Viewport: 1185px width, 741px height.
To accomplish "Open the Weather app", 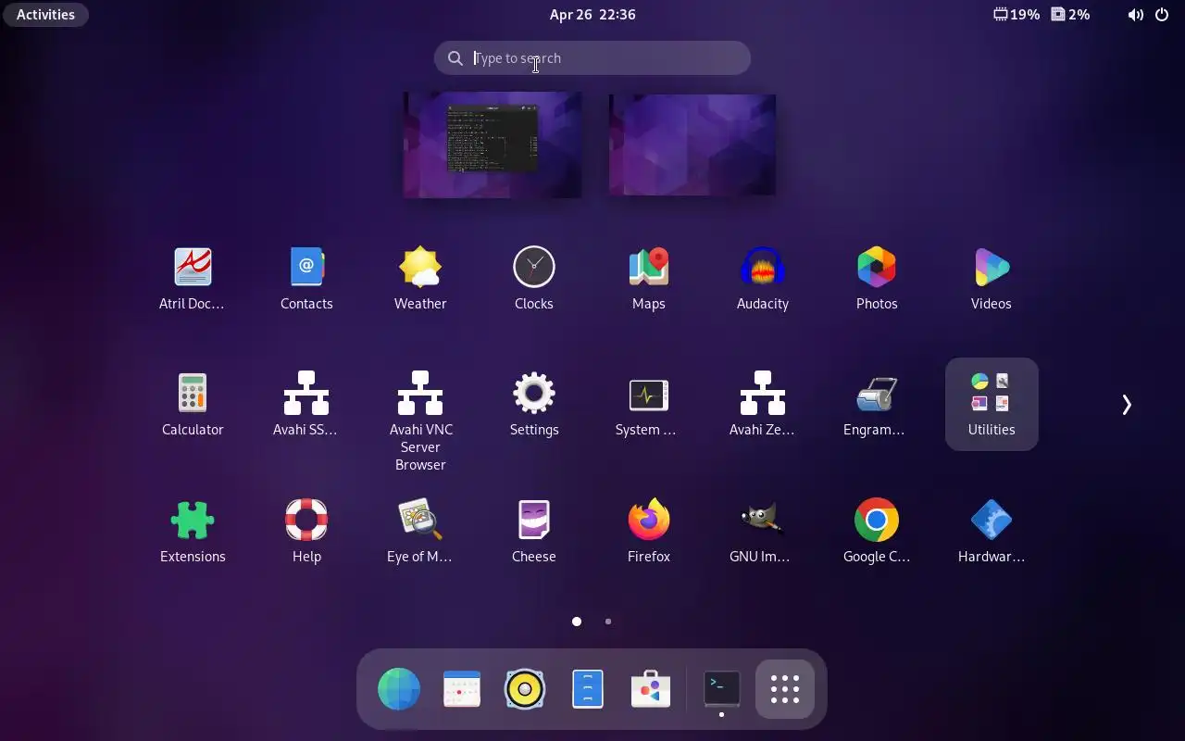I will click(420, 278).
